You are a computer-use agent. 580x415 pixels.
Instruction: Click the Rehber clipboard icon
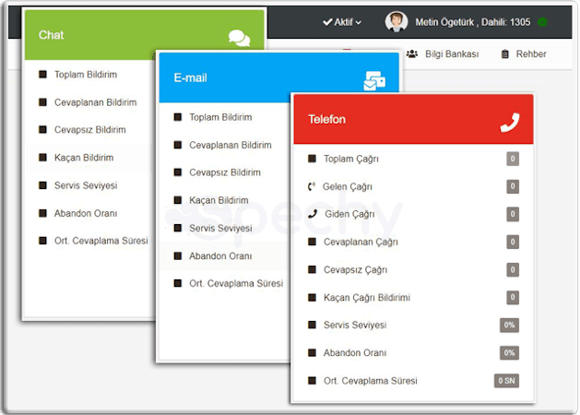pos(505,54)
